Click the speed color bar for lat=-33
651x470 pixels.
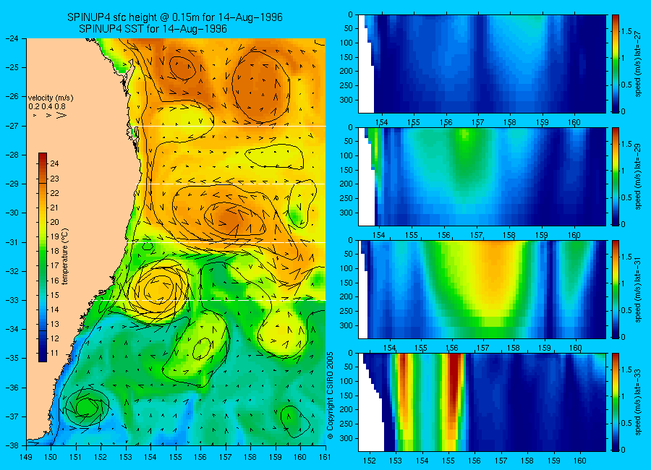tap(616, 402)
